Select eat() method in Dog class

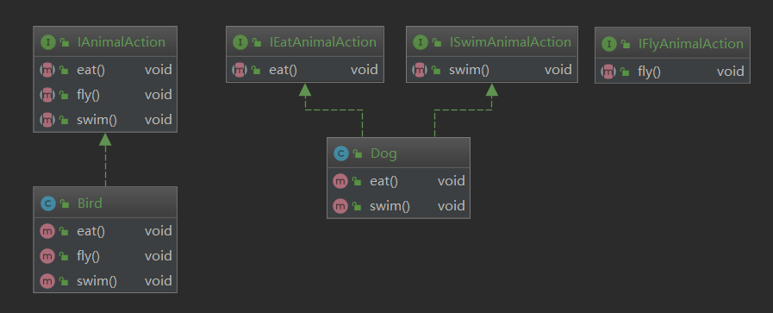click(x=398, y=181)
